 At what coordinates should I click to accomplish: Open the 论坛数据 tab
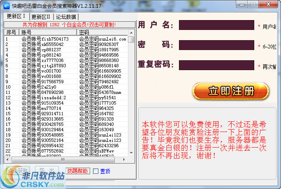pos(66,17)
